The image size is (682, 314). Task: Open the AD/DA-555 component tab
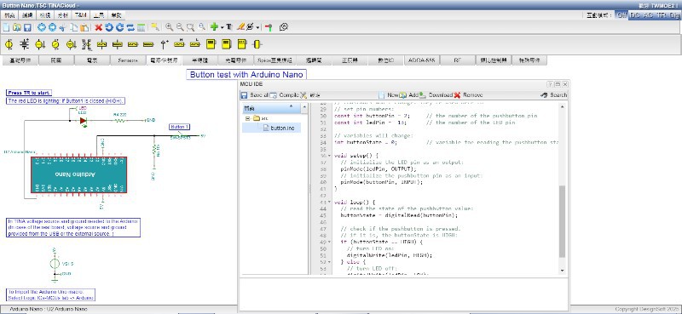point(421,60)
